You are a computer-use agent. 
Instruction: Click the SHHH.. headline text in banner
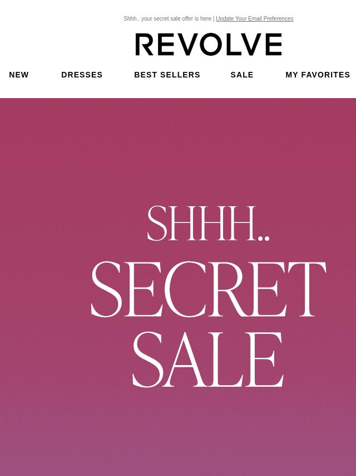point(208,223)
